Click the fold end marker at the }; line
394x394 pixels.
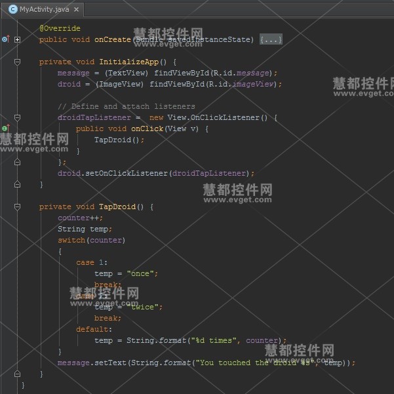coord(17,162)
